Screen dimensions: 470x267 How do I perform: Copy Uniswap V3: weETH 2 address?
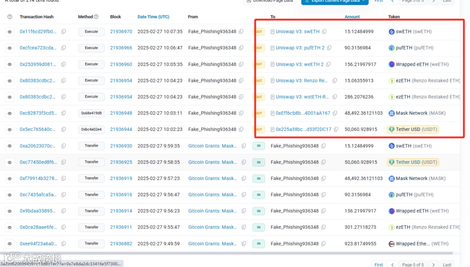tap(328, 64)
